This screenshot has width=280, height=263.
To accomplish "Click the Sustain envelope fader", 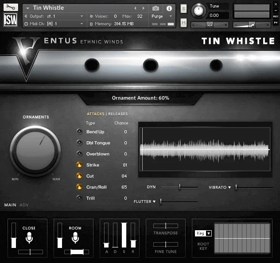I will click(x=124, y=235).
